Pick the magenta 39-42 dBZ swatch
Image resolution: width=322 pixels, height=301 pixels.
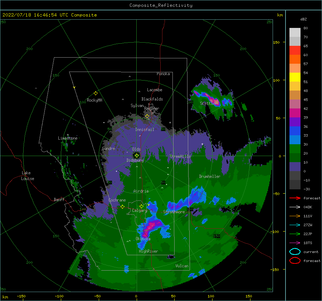[295, 113]
